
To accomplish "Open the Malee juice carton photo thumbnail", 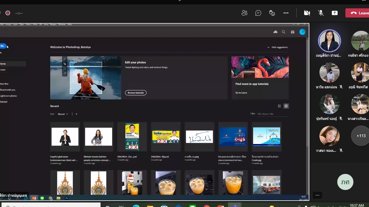I will (132, 183).
